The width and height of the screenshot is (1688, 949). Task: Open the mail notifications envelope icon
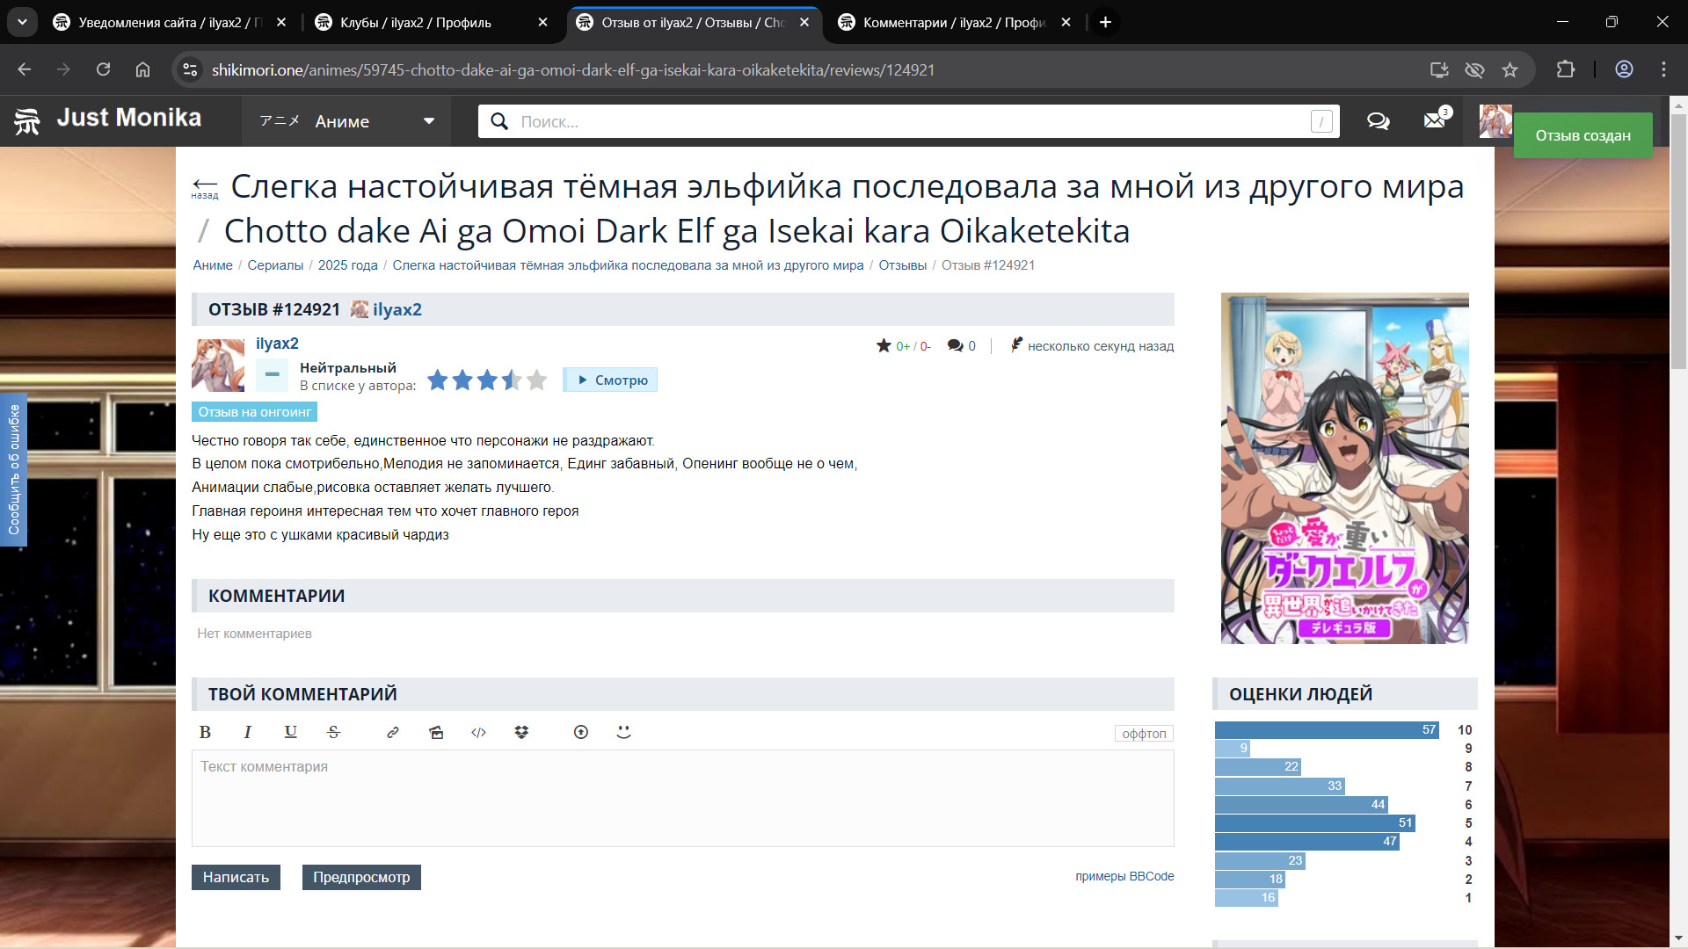click(1435, 121)
